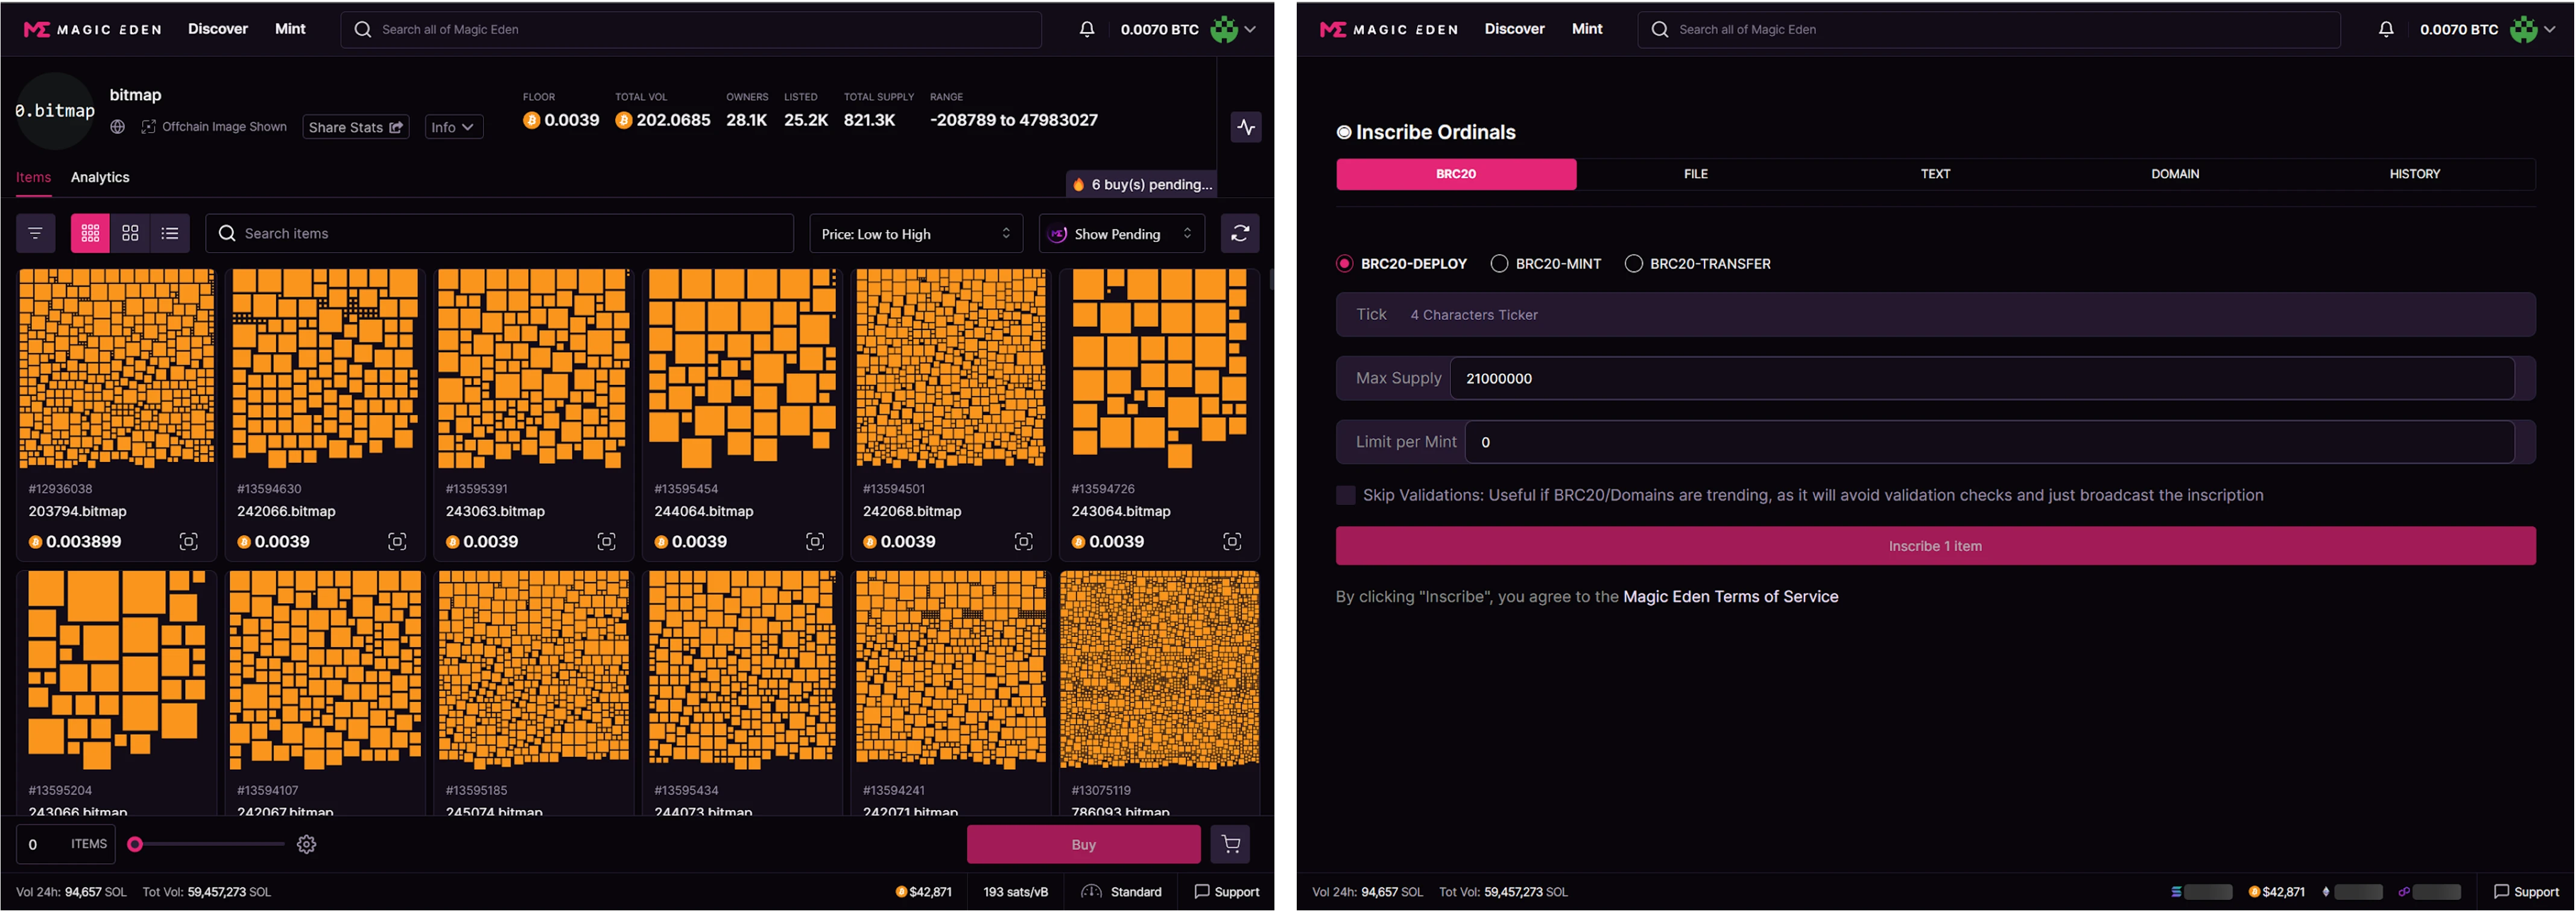The image size is (2576, 912).
Task: Switch to large grid view icon
Action: pos(130,233)
